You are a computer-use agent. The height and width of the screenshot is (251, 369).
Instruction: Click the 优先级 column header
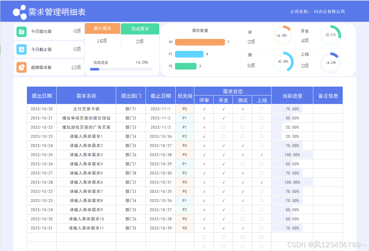coord(185,96)
